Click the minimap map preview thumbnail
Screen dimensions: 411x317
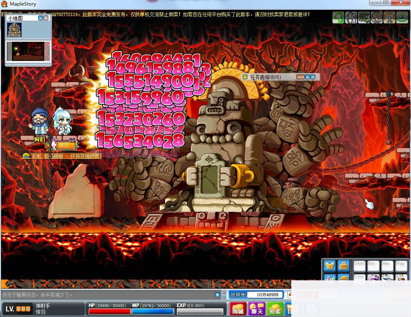coord(28,51)
